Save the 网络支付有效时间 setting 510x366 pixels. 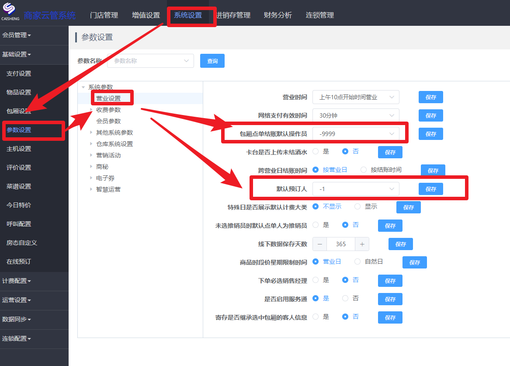pos(430,115)
